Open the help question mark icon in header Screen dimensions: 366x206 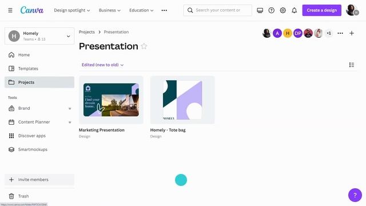click(x=271, y=10)
